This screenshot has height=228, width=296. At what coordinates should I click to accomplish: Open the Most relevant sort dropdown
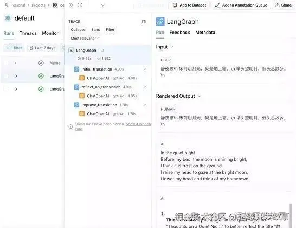pos(85,39)
